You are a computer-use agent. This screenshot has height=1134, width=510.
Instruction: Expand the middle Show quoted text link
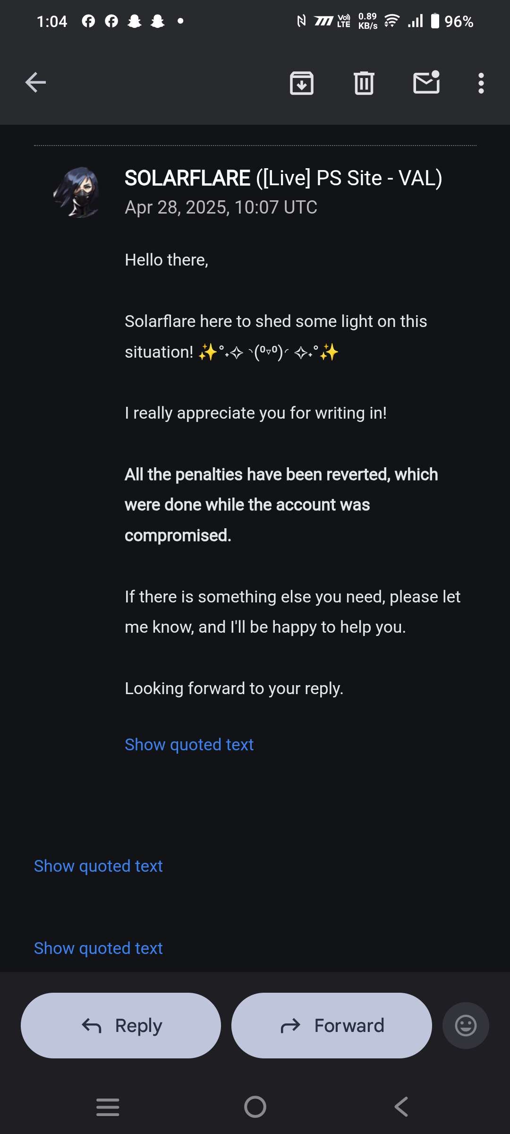(x=98, y=866)
